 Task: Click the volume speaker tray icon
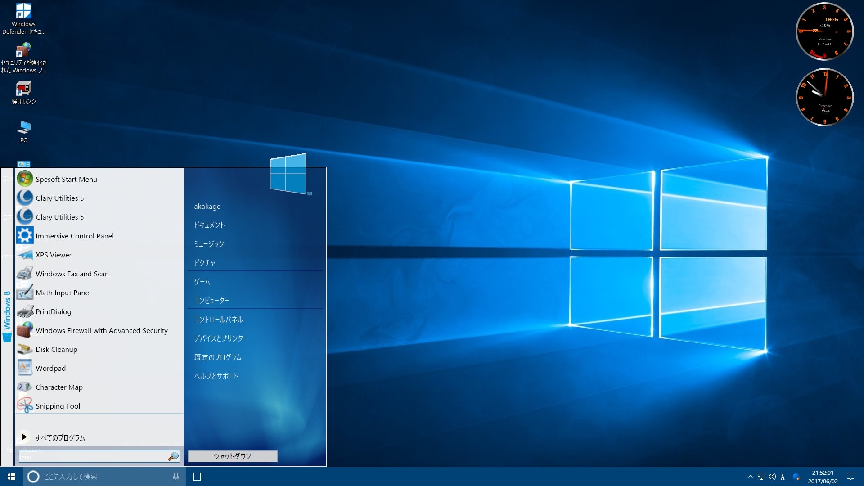[772, 477]
